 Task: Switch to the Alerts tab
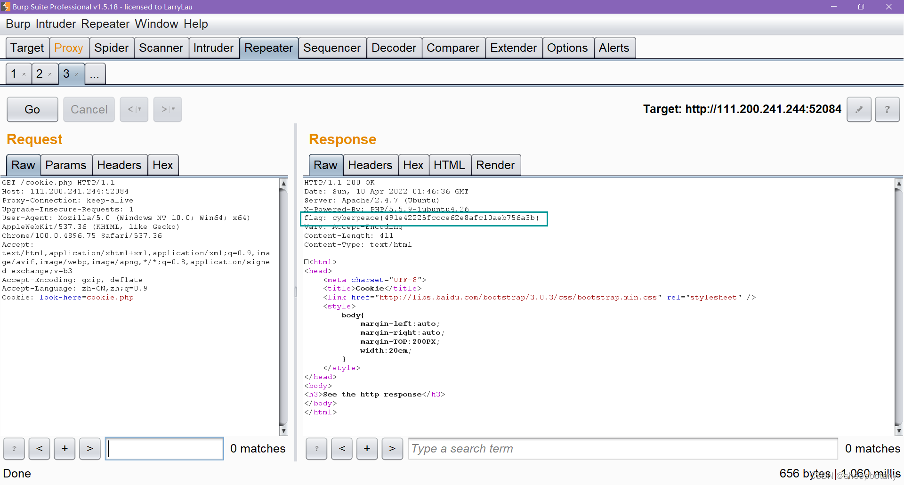(x=614, y=48)
